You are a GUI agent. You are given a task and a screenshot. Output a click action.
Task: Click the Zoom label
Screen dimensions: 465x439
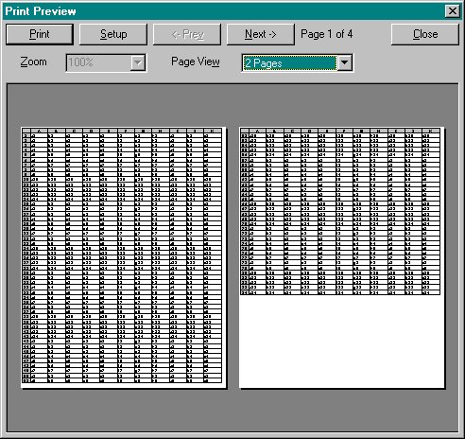(33, 61)
